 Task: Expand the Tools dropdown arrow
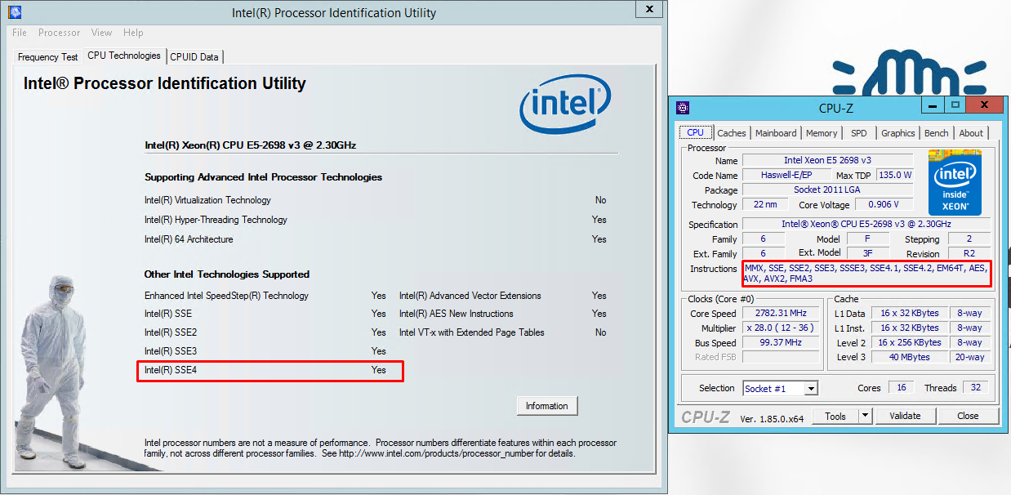(x=866, y=416)
